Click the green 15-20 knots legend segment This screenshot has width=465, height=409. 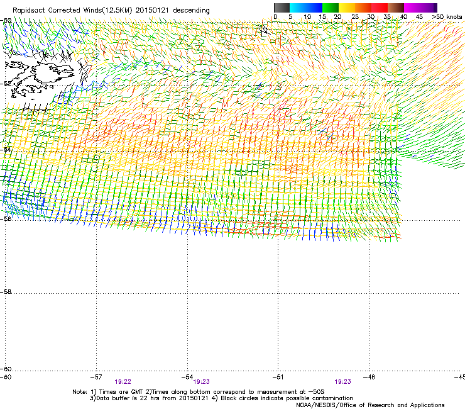tap(331, 8)
